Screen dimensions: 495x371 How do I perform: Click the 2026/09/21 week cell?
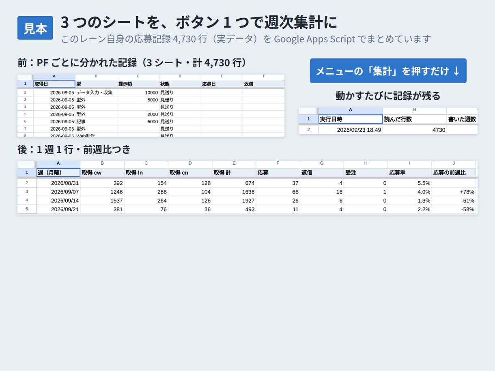(x=58, y=209)
